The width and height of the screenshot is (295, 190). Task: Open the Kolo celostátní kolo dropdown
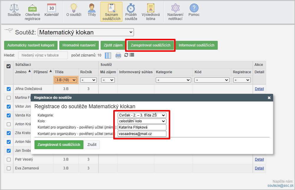pyautogui.click(x=142, y=121)
